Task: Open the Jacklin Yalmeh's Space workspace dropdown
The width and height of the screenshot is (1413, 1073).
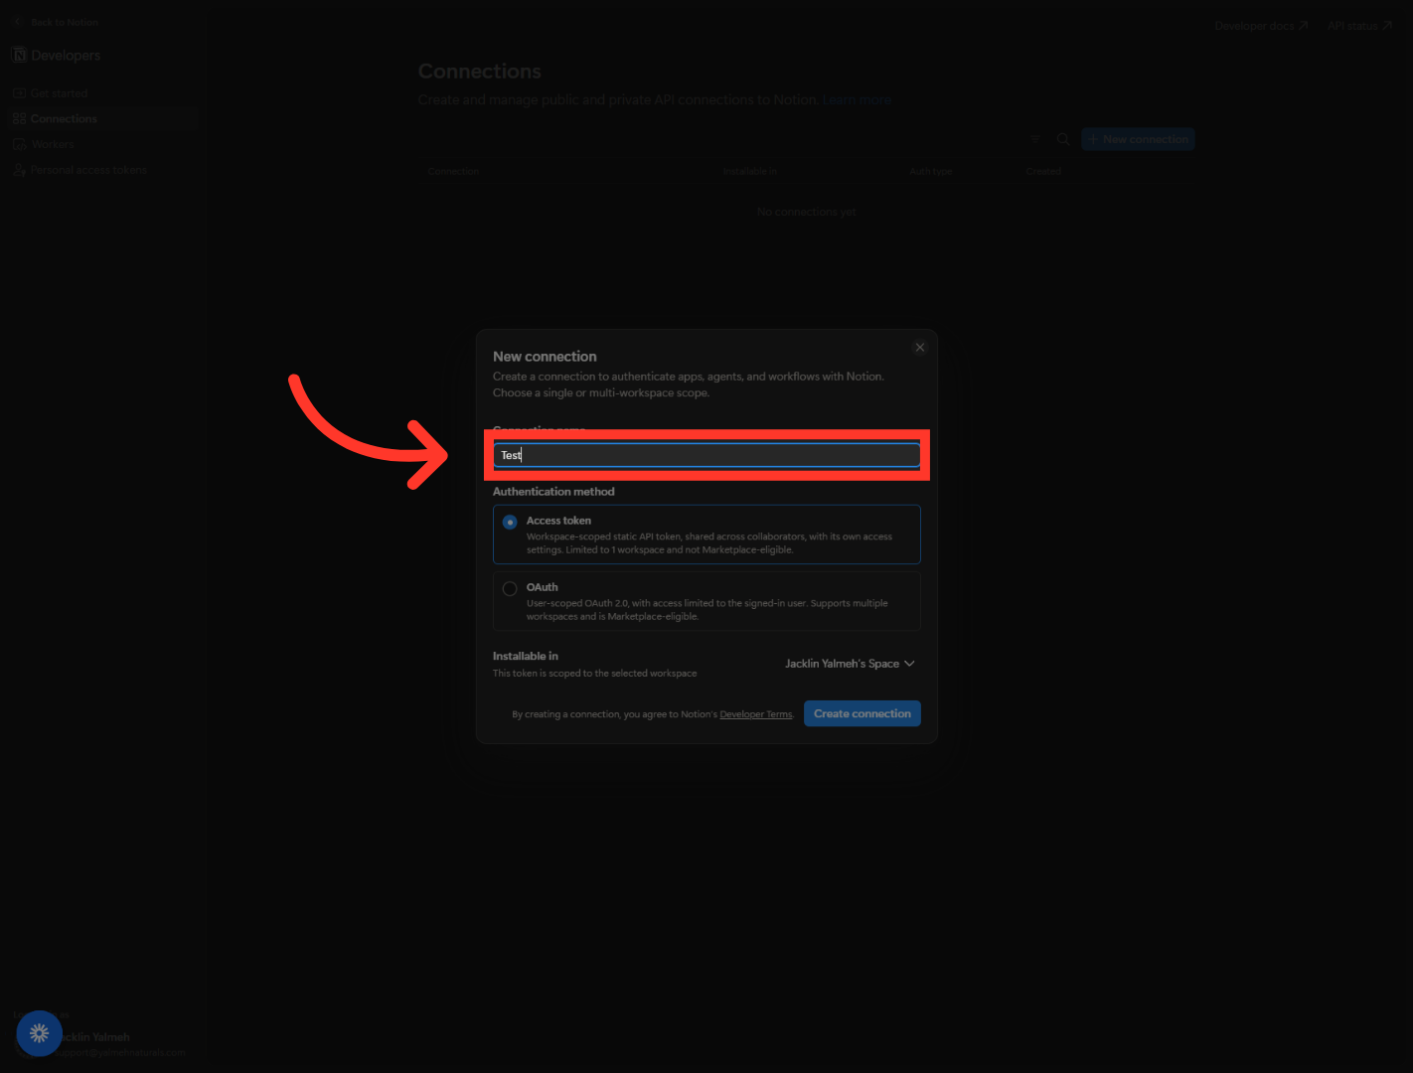Action: 850,664
